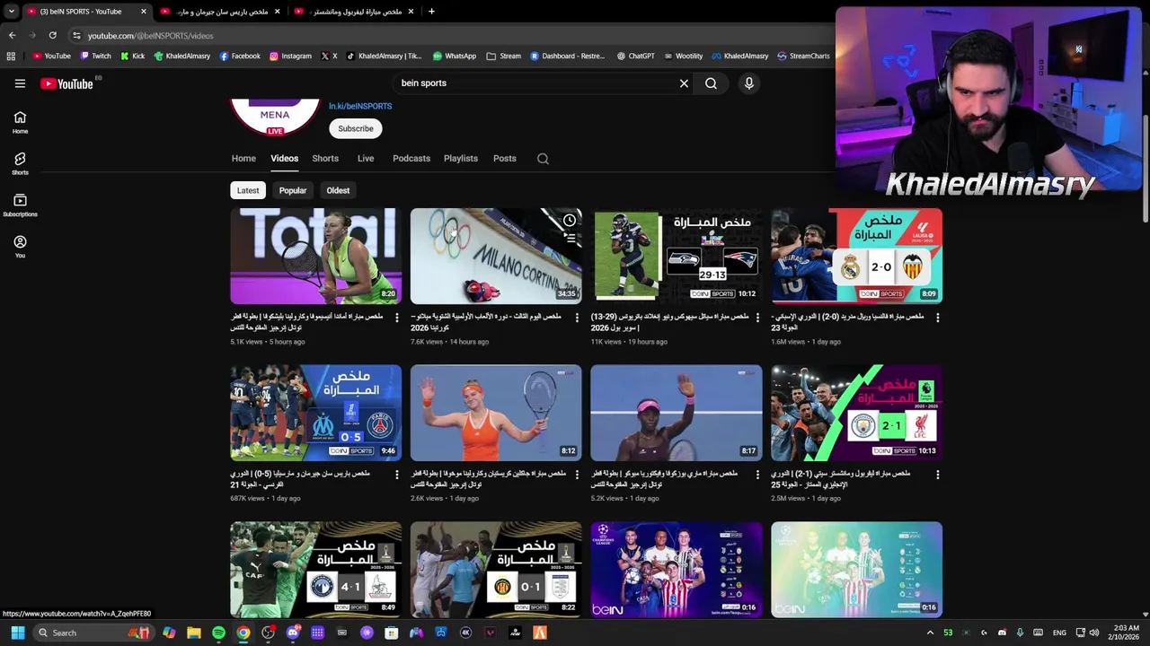1150x646 pixels.
Task: Open the taskbar clock showing 2:03 AM
Action: (x=1126, y=633)
